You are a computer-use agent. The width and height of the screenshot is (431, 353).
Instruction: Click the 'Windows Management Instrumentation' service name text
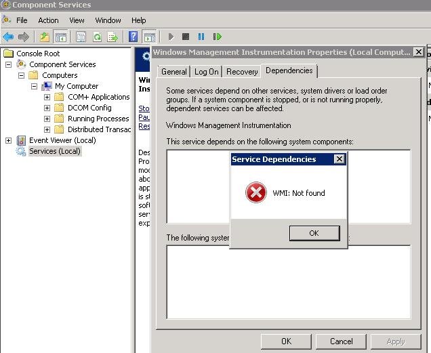click(x=228, y=125)
